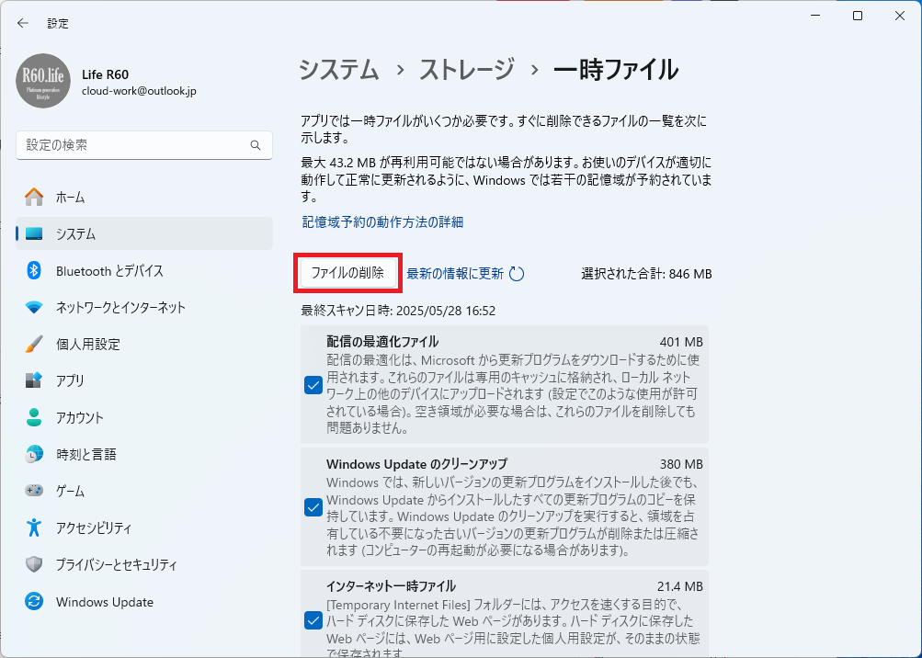Open 記憶域予約の動作方法の詳細 link
Screen dimensions: 922x658
[382, 221]
